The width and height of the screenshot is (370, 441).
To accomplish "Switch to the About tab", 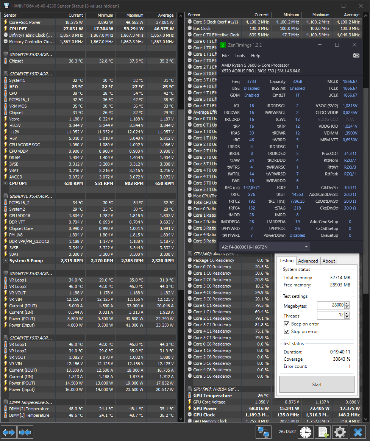I will 329,261.
